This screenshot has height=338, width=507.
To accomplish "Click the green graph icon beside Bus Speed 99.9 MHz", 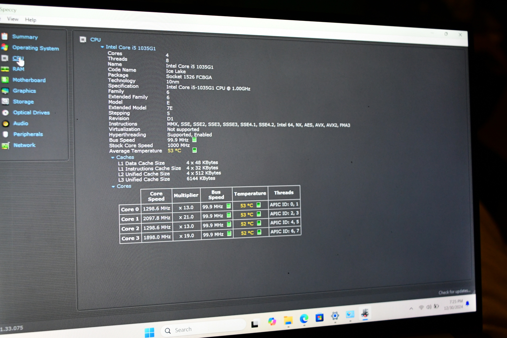I will pos(194,140).
